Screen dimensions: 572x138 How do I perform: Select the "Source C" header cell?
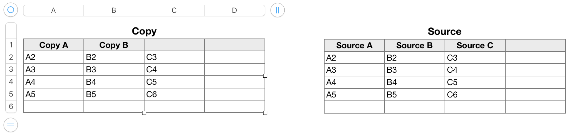(x=475, y=46)
